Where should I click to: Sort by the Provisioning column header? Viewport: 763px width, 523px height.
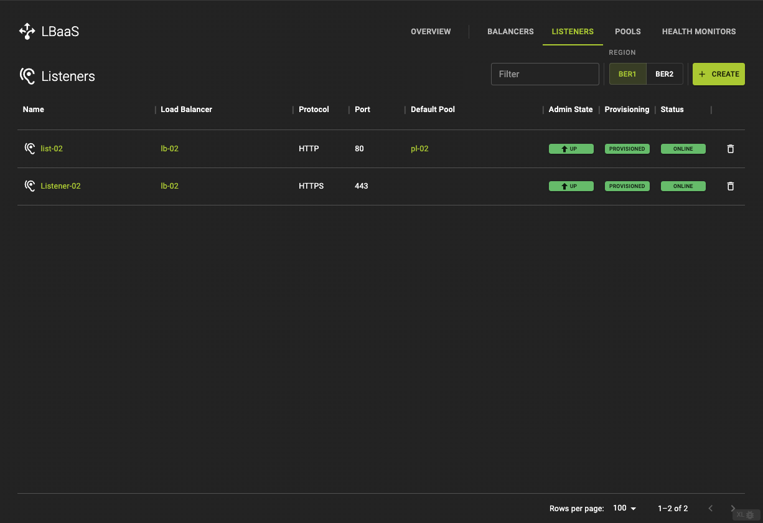[627, 110]
